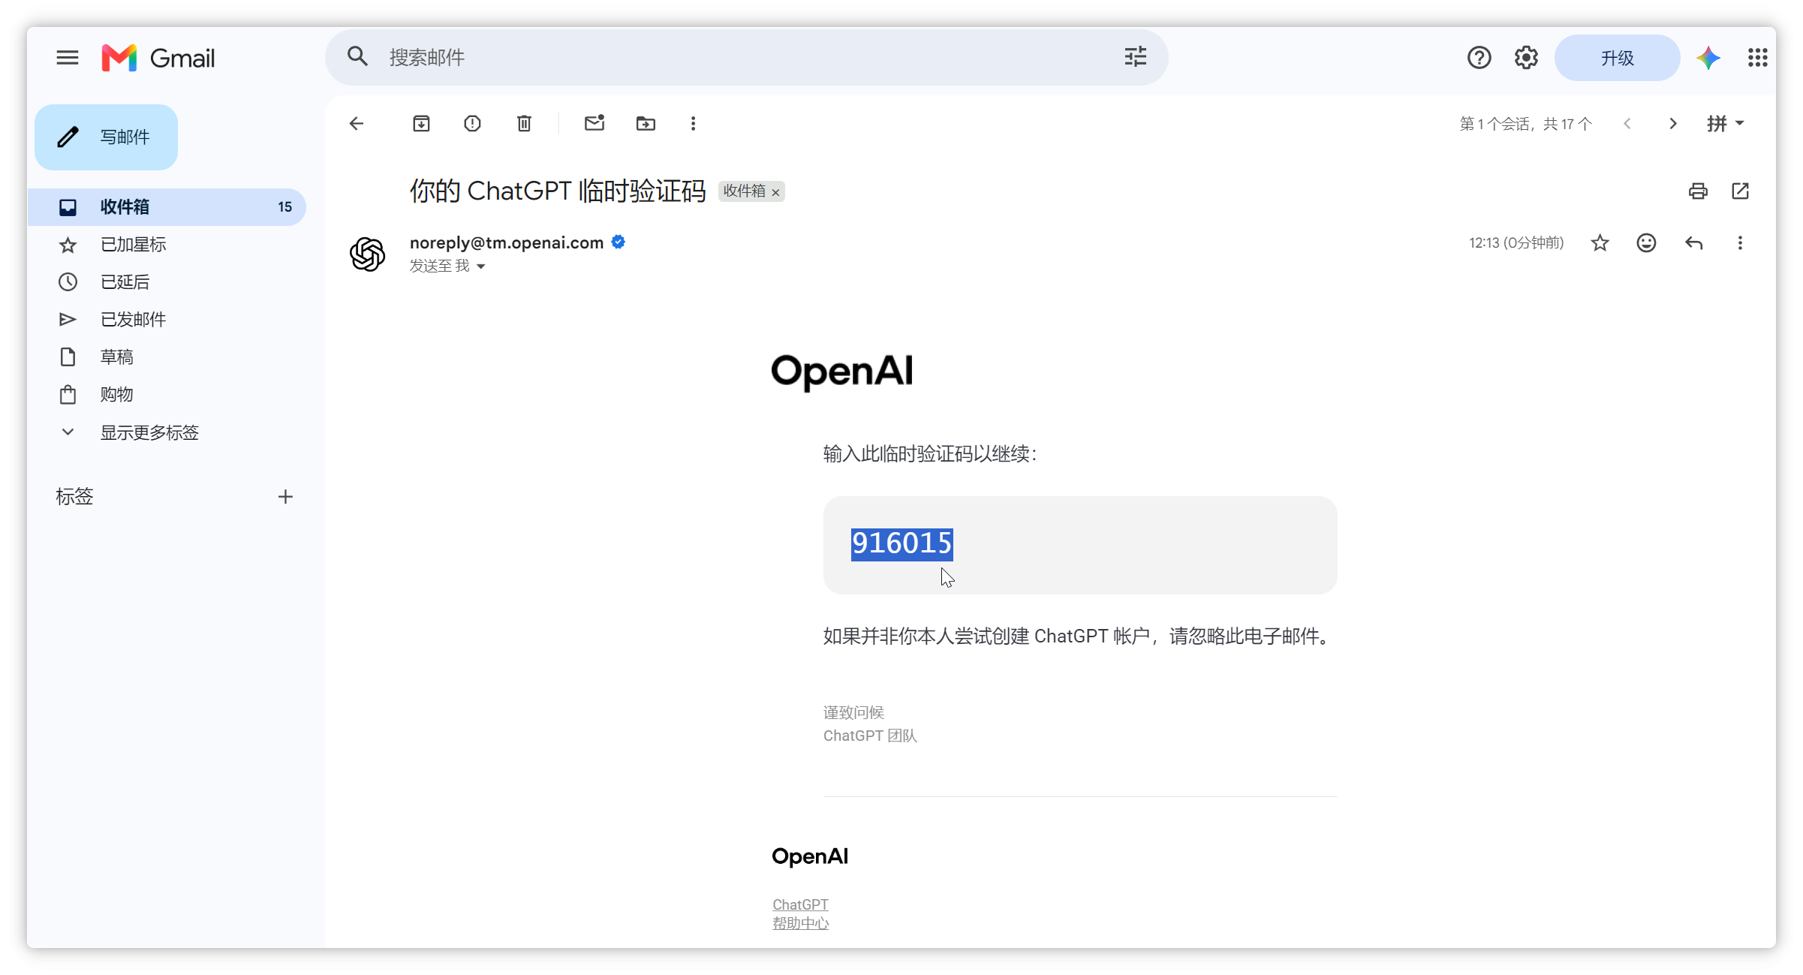
Task: Open the main menu hamburger icon
Action: [68, 58]
